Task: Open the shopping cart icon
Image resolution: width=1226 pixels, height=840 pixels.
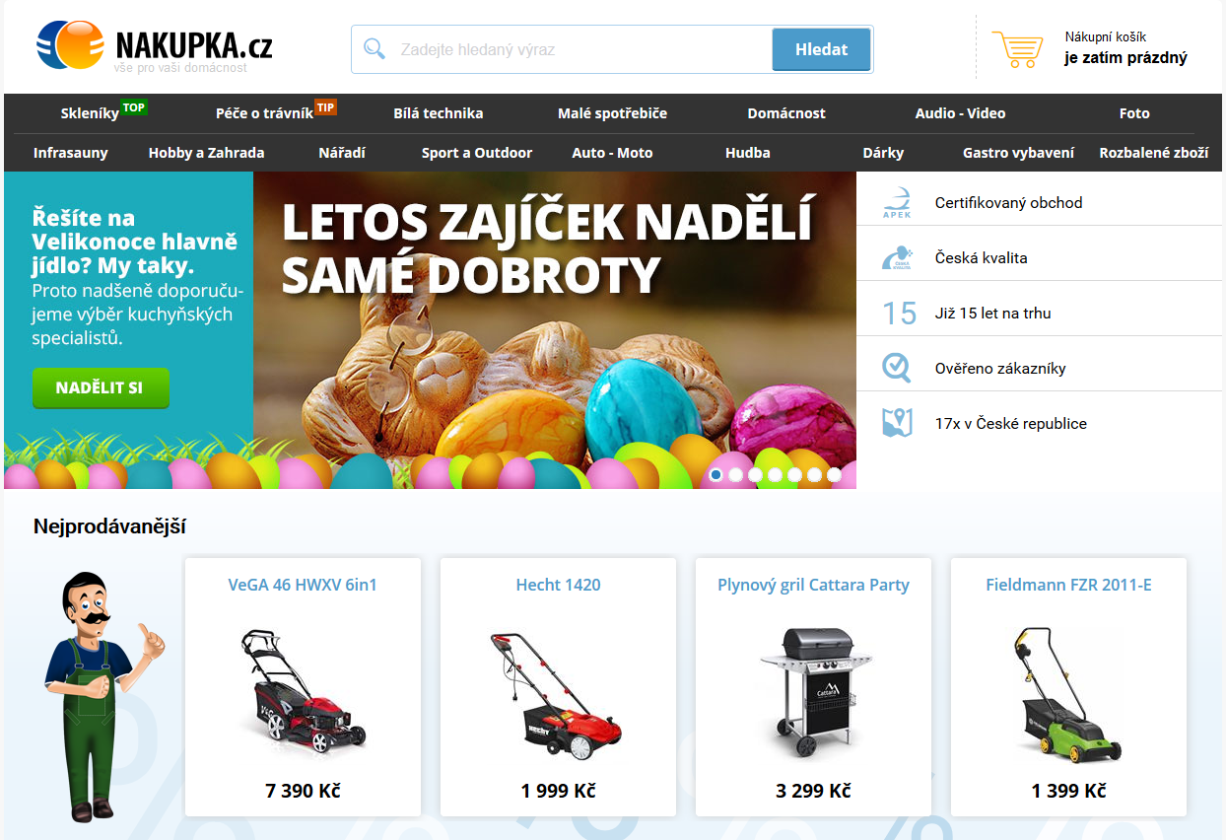Action: point(1017,48)
